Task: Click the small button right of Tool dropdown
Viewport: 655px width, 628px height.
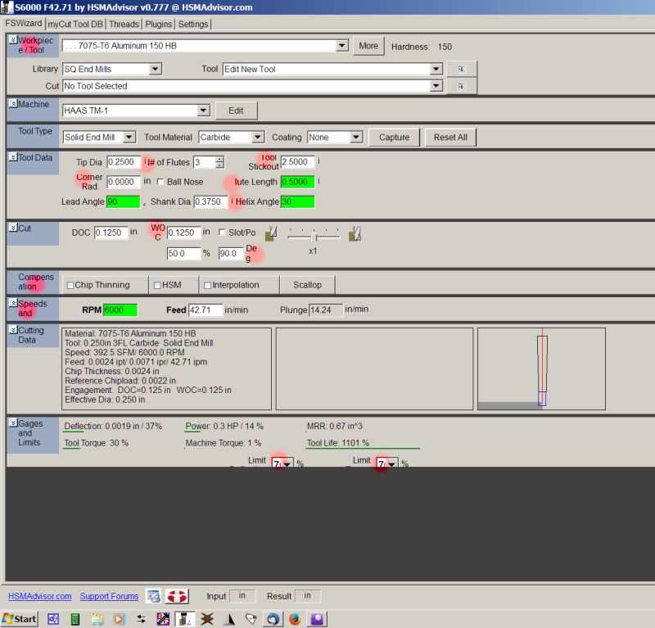Action: (461, 70)
